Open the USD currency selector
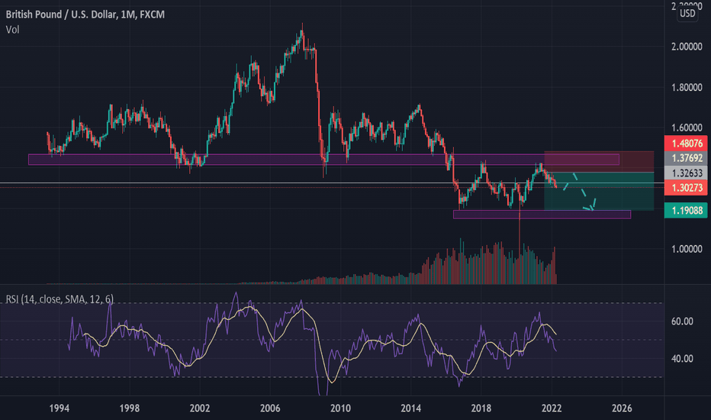This screenshot has width=711, height=420. click(x=687, y=13)
